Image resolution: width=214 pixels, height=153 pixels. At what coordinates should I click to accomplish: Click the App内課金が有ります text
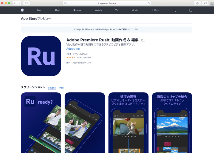pos(82,63)
